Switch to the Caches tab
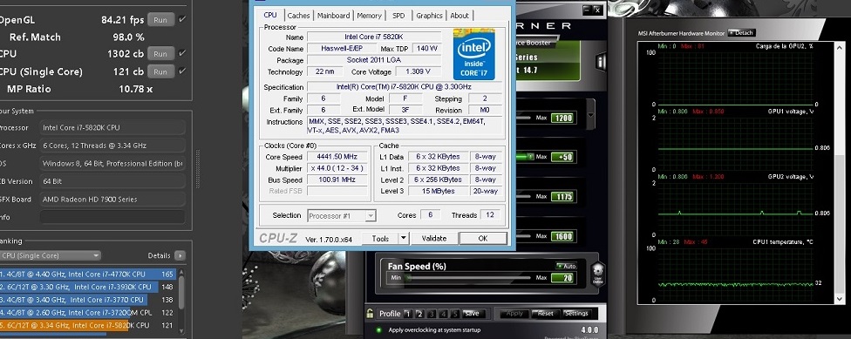 click(x=298, y=16)
